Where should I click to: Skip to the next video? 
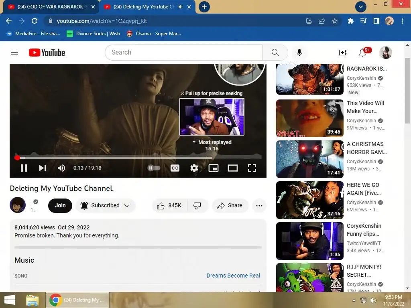pos(43,168)
